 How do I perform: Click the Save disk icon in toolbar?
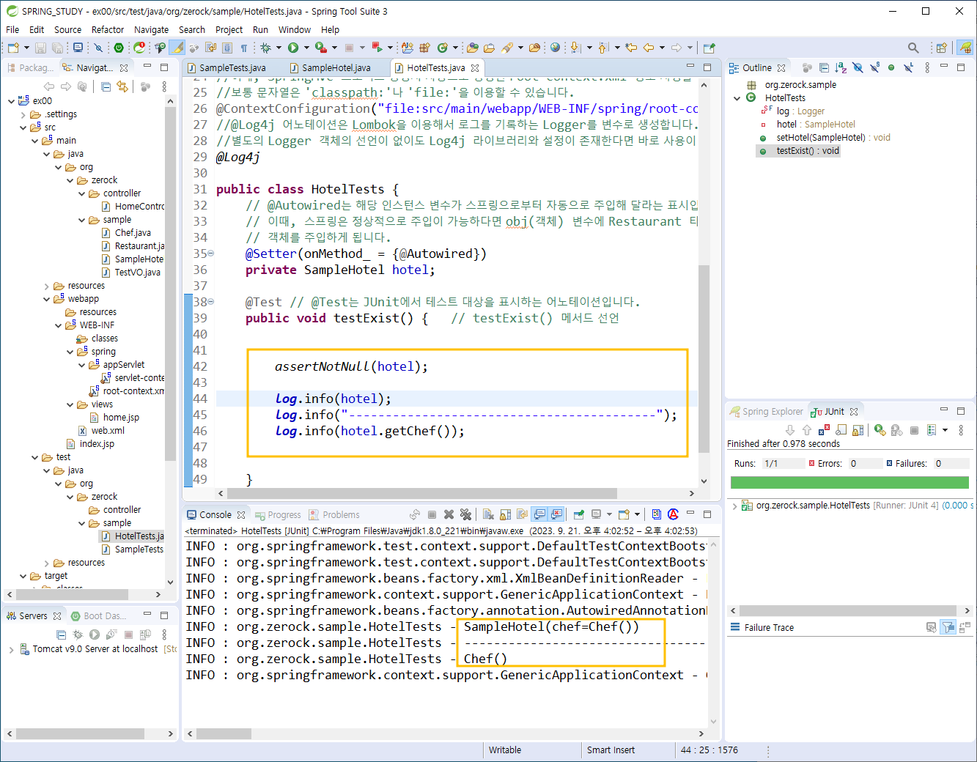(x=40, y=48)
